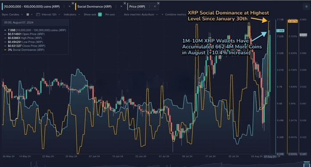The width and height of the screenshot is (311, 167).
Task: Click the orange 3.001% axis value label
Action: tap(293, 21)
